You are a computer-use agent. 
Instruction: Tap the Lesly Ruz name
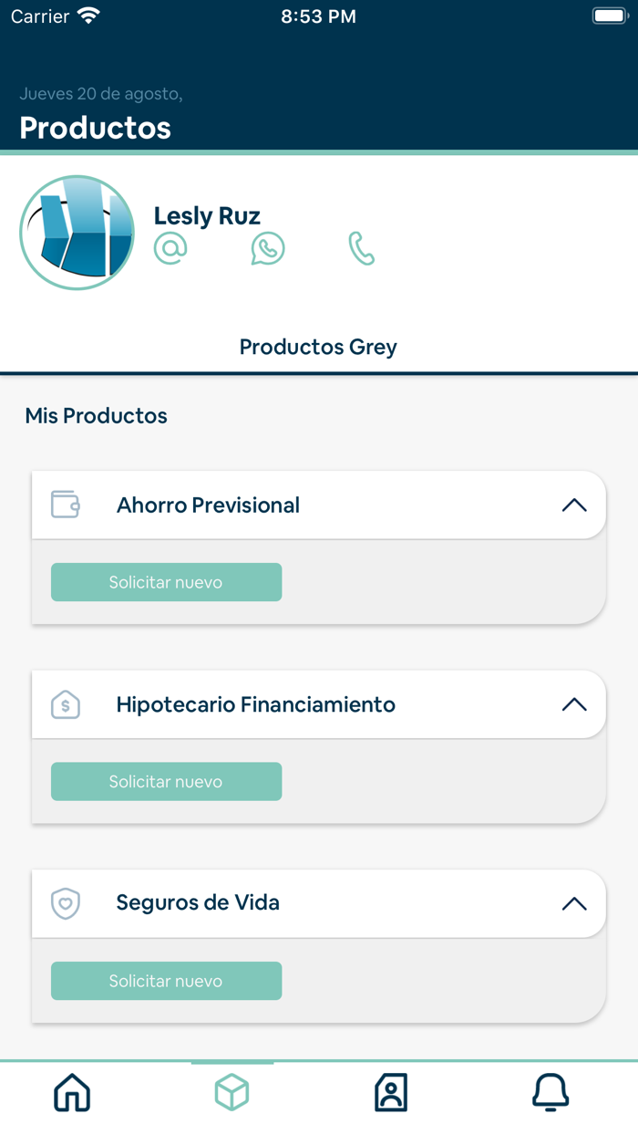point(207,216)
